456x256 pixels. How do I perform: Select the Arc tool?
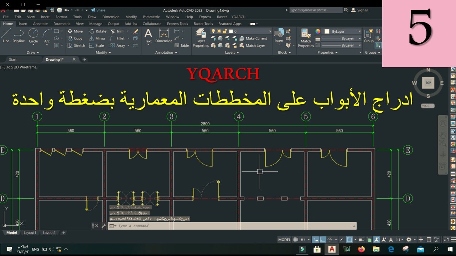47,36
